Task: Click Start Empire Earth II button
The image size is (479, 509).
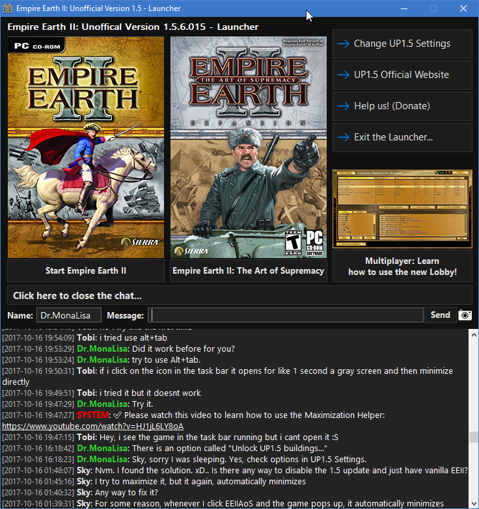Action: point(86,270)
